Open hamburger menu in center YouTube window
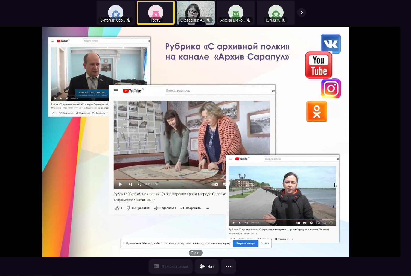This screenshot has height=276, width=411. [x=116, y=91]
